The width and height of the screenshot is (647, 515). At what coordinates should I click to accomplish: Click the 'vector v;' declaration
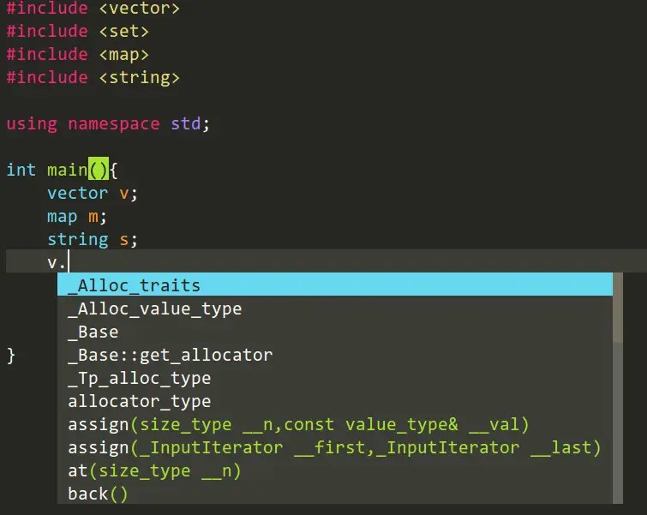point(92,193)
